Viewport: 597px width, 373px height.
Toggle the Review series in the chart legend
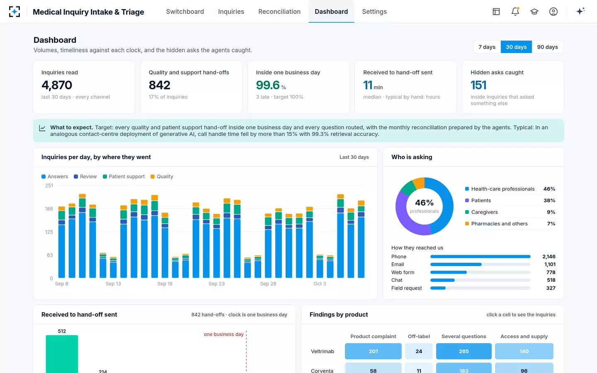pyautogui.click(x=85, y=177)
